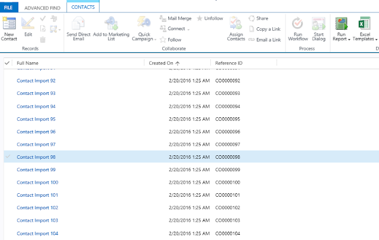379x240 pixels.
Task: Open the Run Report dropdown arrow
Action: pyautogui.click(x=349, y=40)
